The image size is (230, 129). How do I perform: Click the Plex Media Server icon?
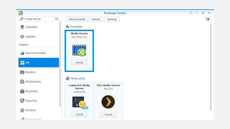click(x=108, y=102)
